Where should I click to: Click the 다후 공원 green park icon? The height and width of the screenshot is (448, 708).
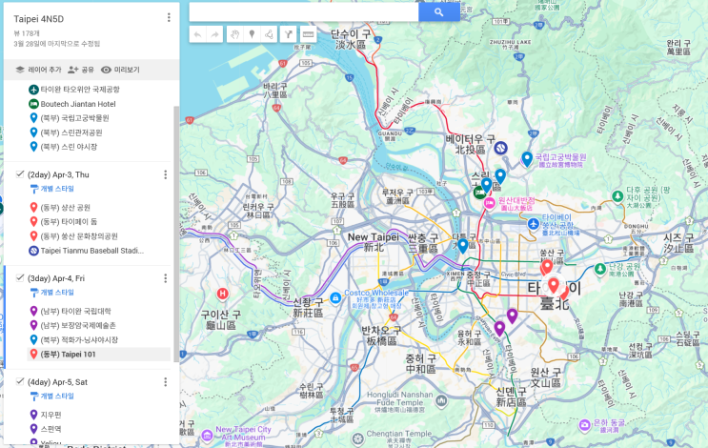pyautogui.click(x=617, y=196)
